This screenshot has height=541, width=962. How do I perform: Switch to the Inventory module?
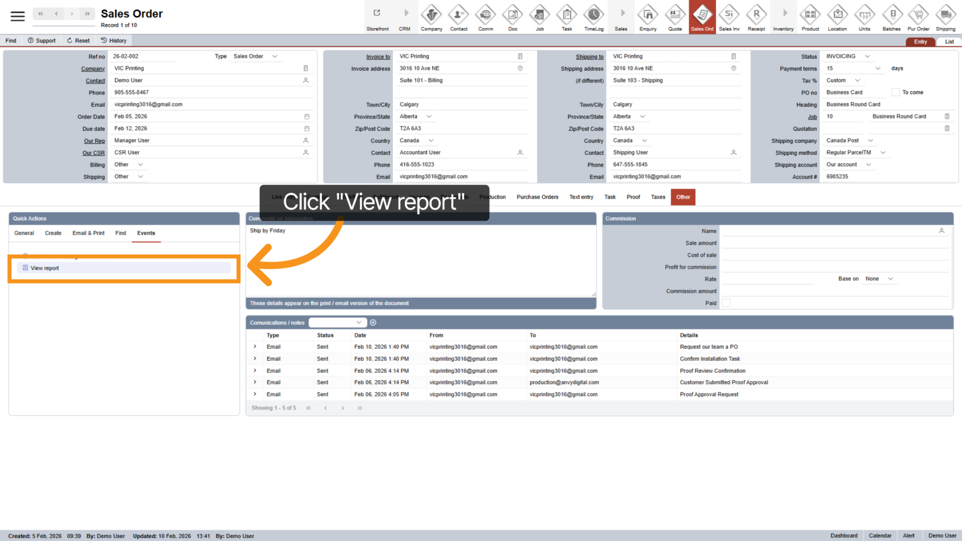click(783, 17)
